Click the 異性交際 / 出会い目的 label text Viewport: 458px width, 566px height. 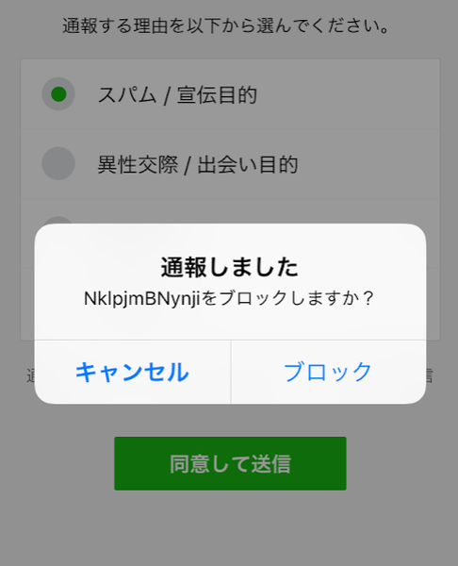click(198, 164)
